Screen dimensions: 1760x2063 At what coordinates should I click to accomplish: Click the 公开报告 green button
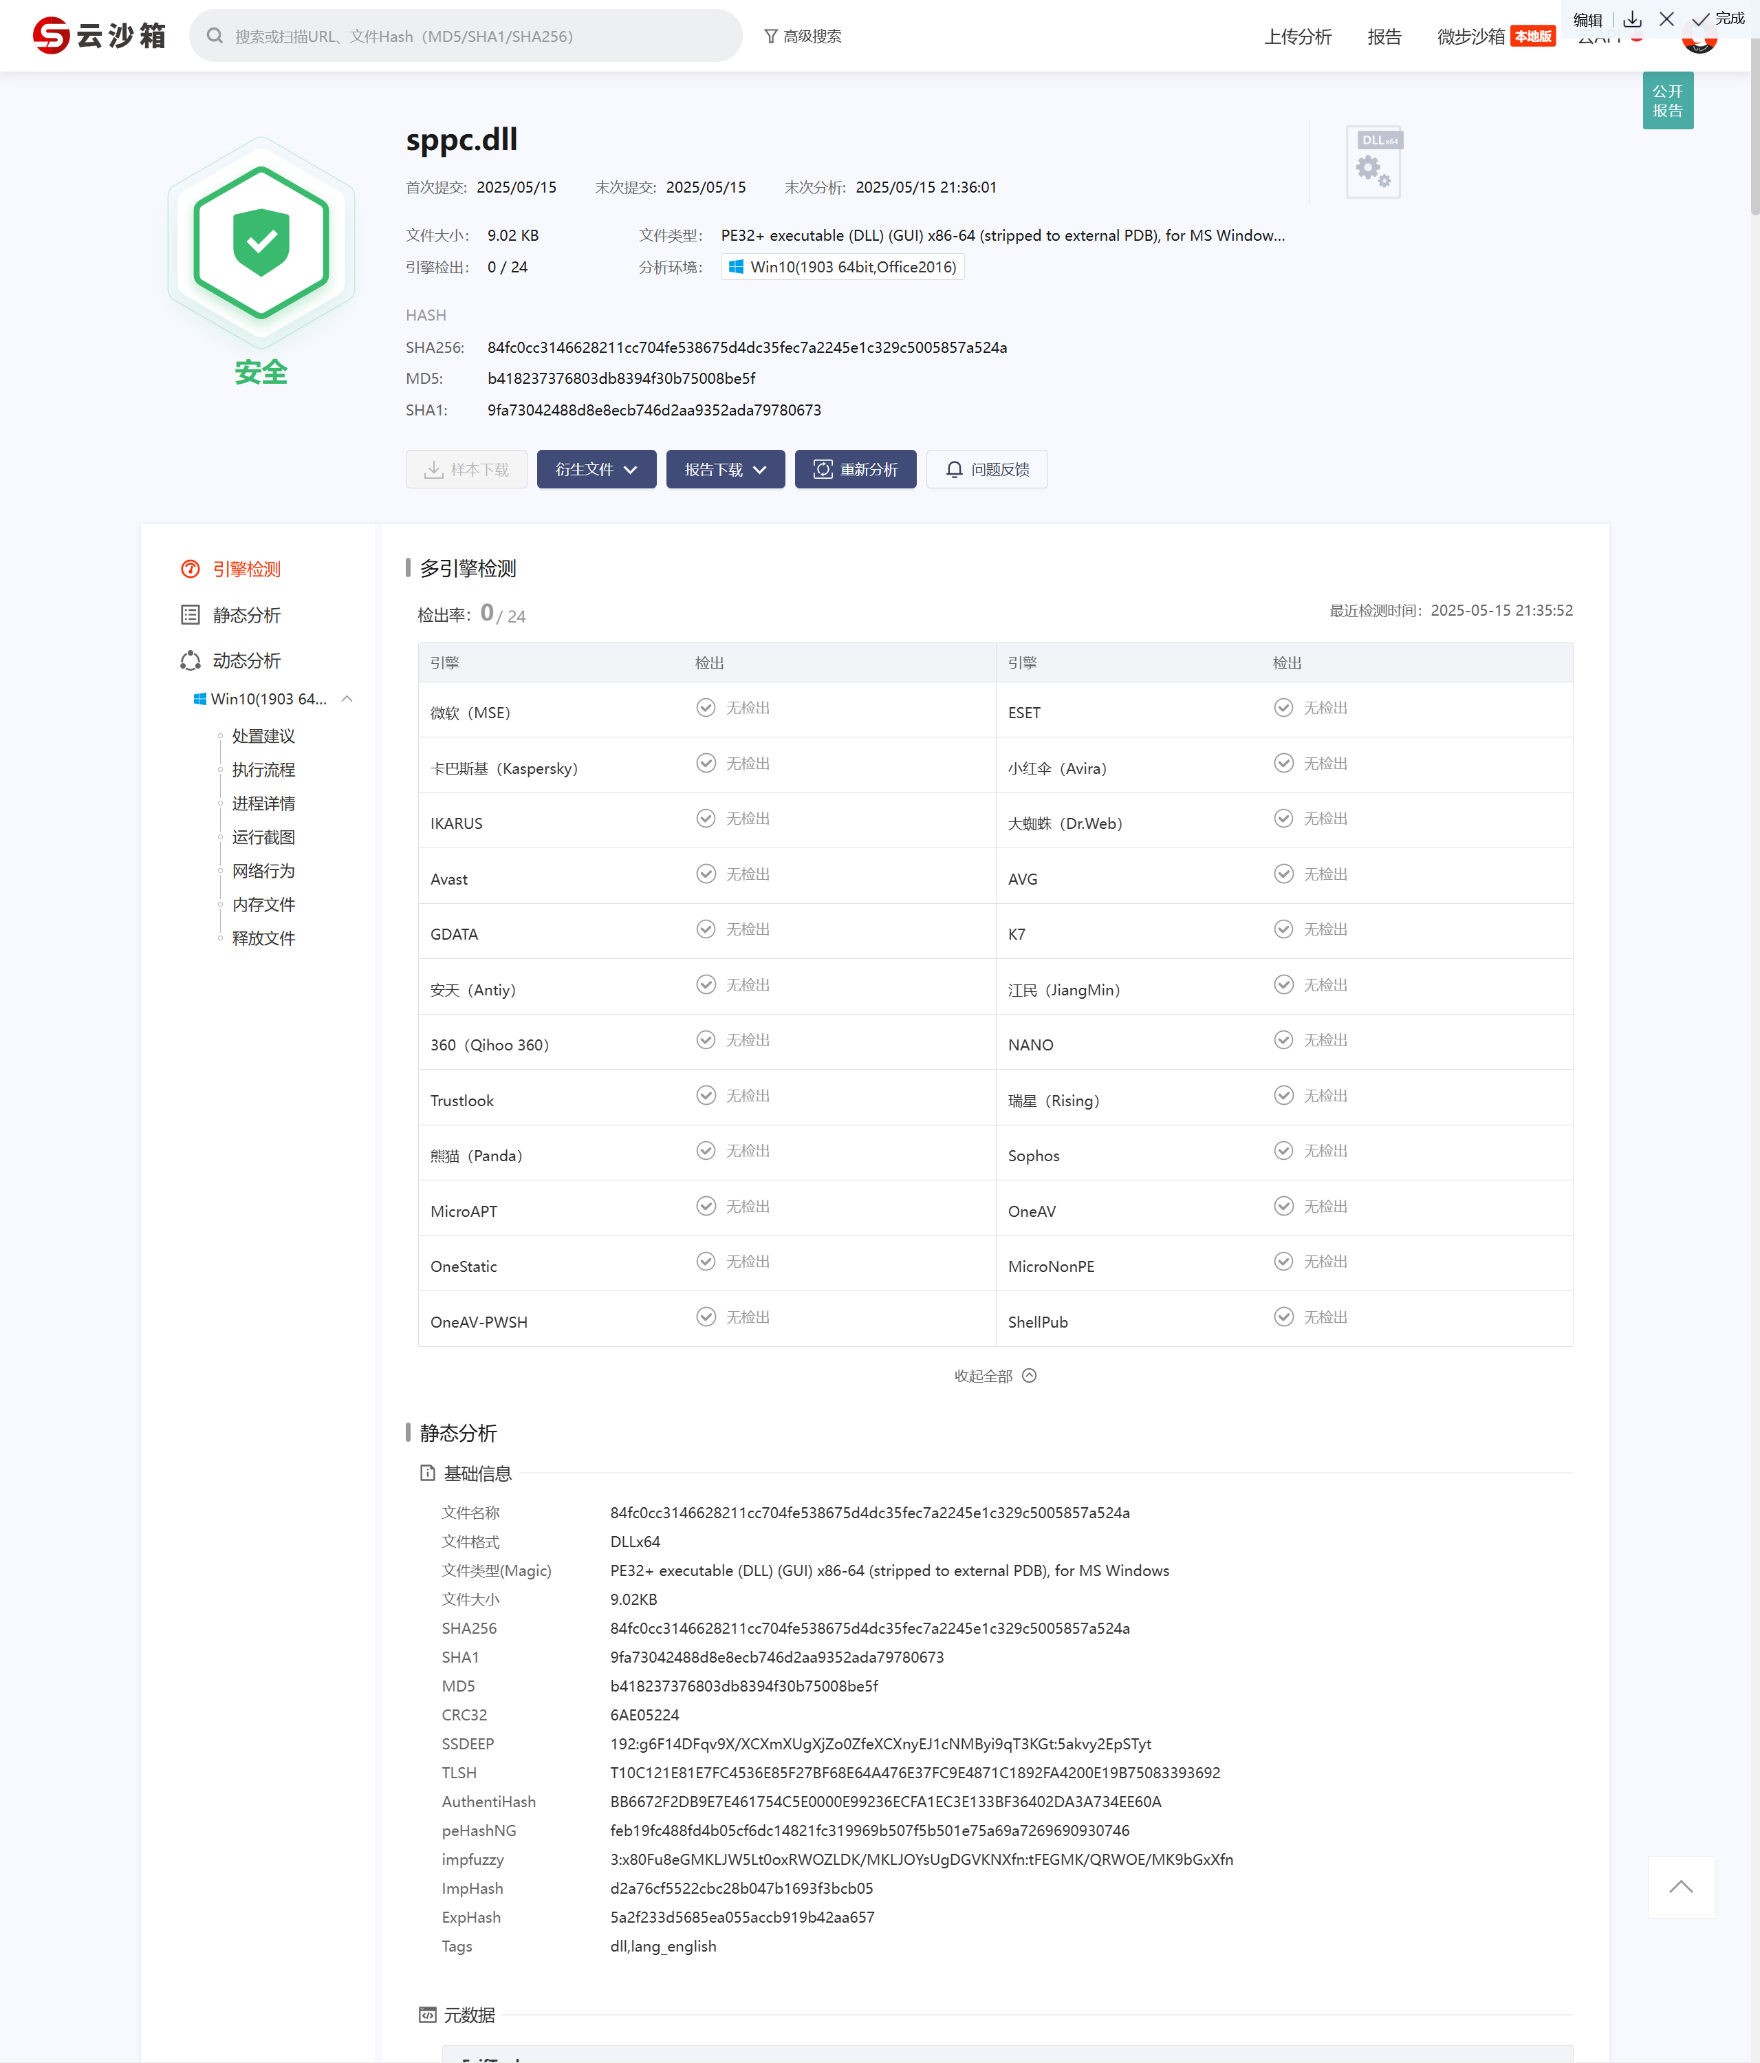coord(1667,100)
